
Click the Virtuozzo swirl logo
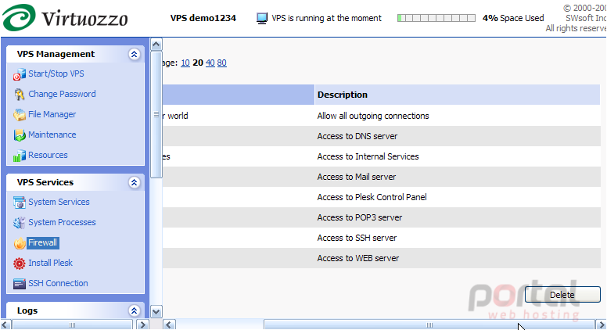click(x=19, y=17)
